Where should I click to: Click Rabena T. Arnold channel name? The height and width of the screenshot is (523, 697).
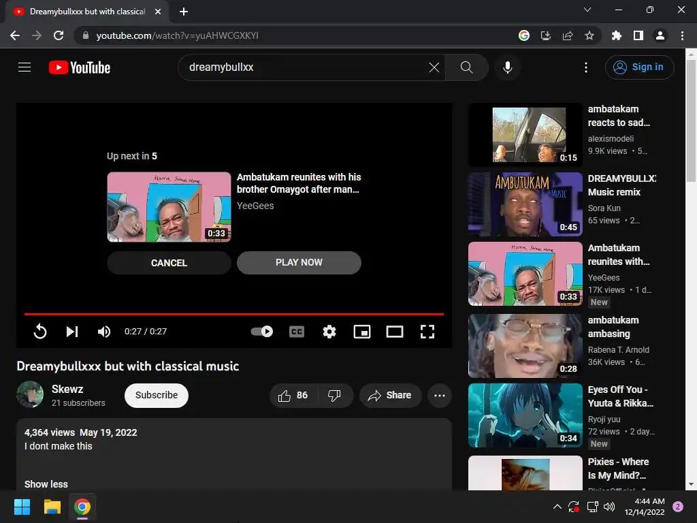[x=618, y=350]
